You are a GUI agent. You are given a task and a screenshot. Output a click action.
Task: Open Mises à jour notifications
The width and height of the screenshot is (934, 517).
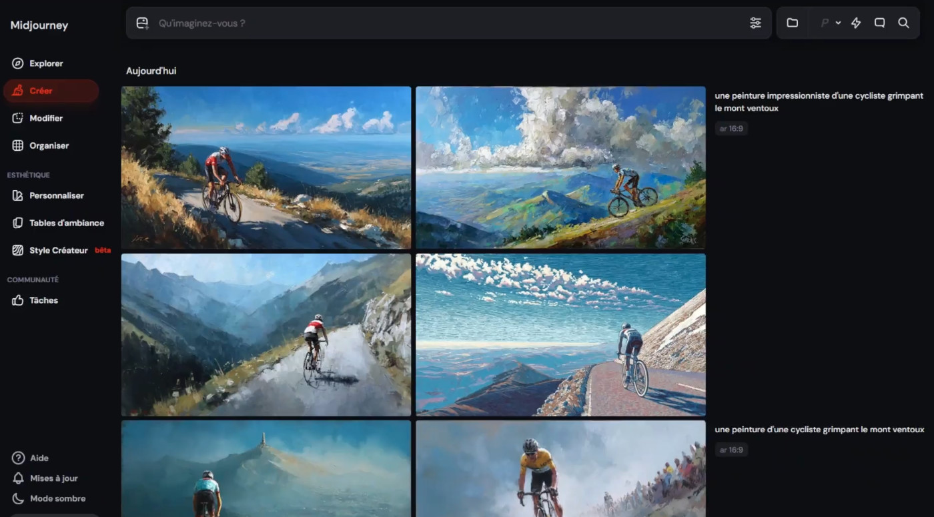point(53,478)
